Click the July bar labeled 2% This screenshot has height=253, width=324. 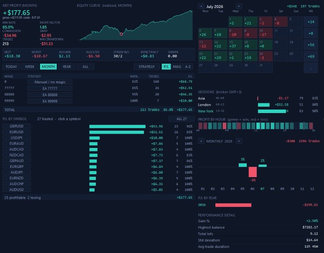[262, 166]
